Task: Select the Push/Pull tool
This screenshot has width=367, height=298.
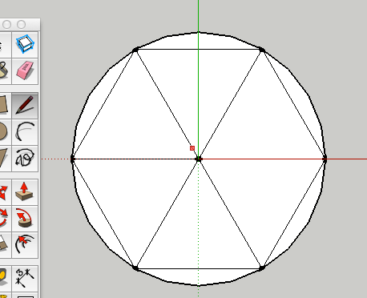Action: [x=25, y=191]
